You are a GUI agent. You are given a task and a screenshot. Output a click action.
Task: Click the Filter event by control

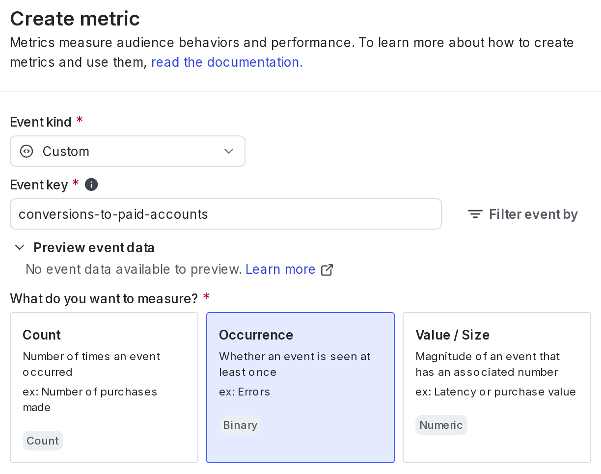522,214
